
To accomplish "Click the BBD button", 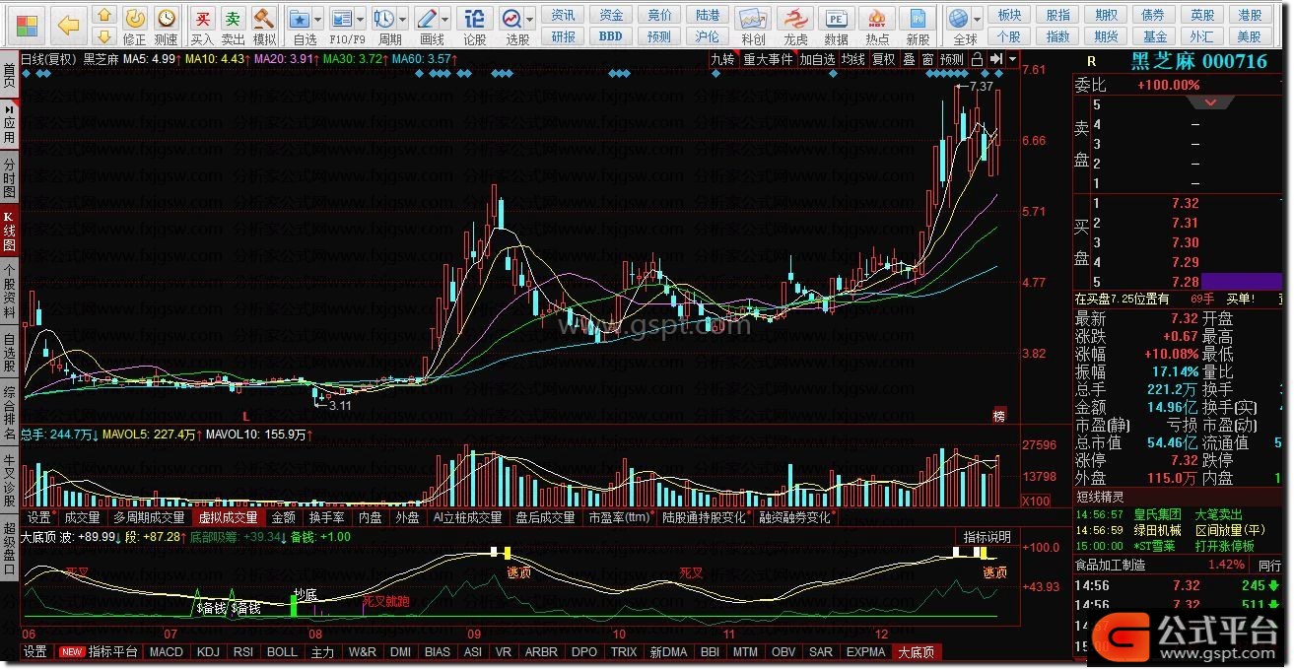I will pyautogui.click(x=611, y=36).
